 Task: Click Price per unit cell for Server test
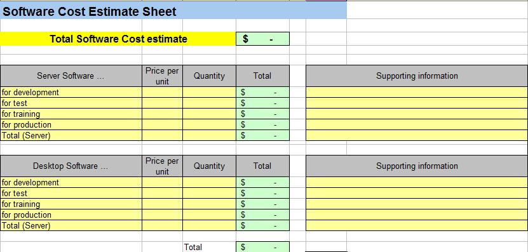[x=162, y=103]
